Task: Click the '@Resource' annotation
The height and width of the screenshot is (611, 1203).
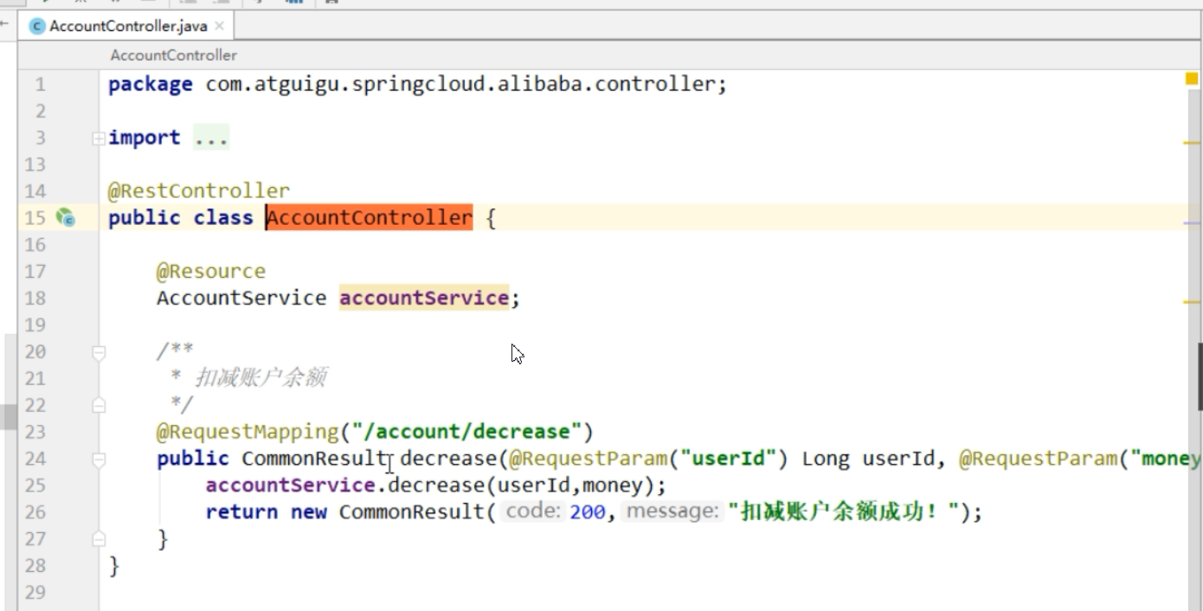Action: click(x=211, y=272)
